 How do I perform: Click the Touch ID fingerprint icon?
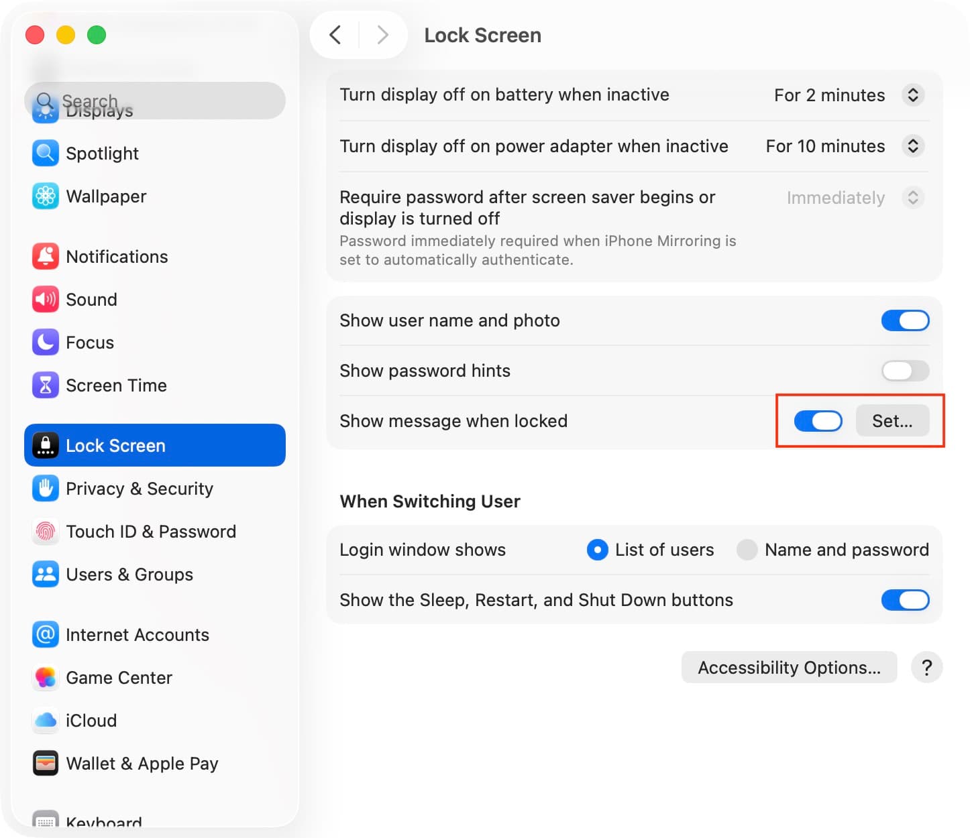pos(46,532)
